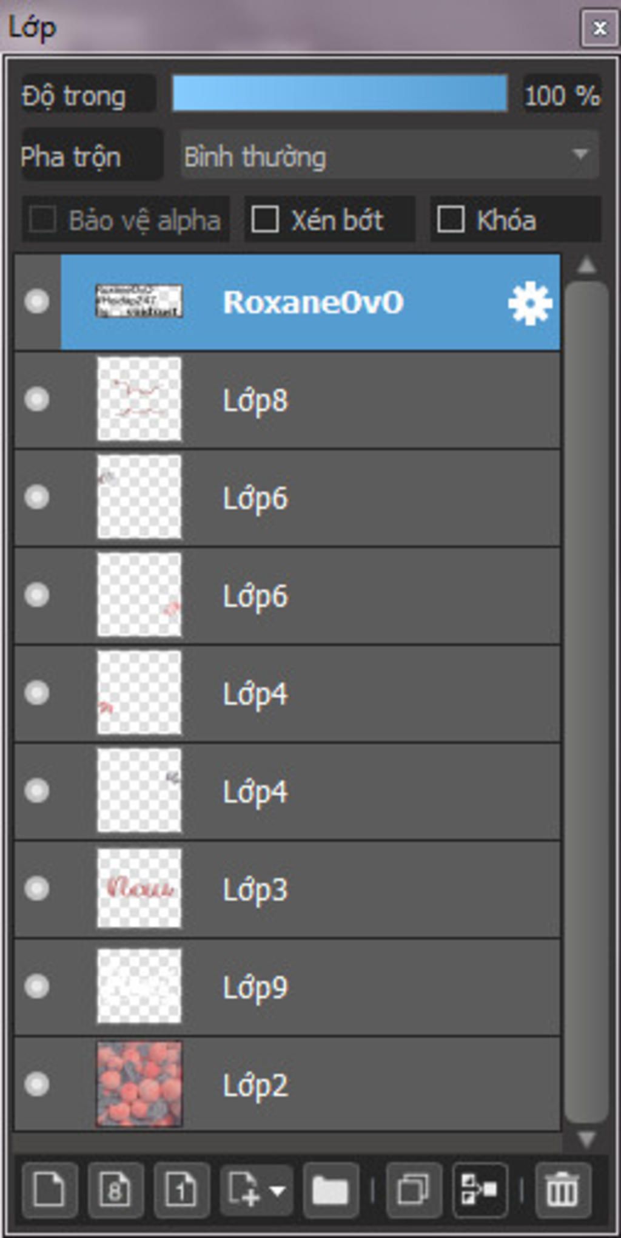Image resolution: width=621 pixels, height=1238 pixels.
Task: Hide the Lớp8 layer visibility
Action: click(x=37, y=399)
